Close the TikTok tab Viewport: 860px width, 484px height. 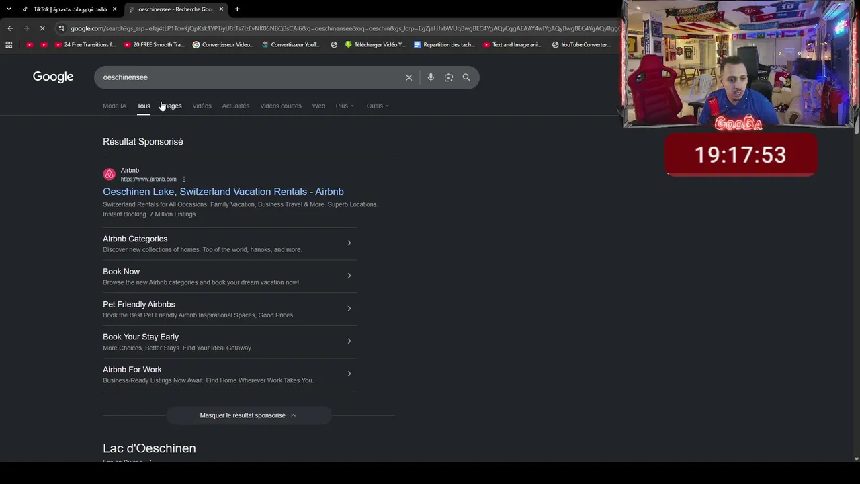tap(115, 9)
